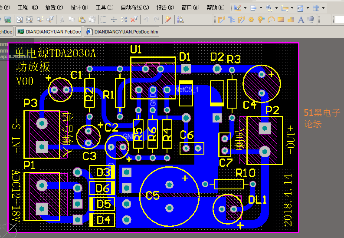Select the Place Via tool
The image size is (344, 238).
coord(261,20)
